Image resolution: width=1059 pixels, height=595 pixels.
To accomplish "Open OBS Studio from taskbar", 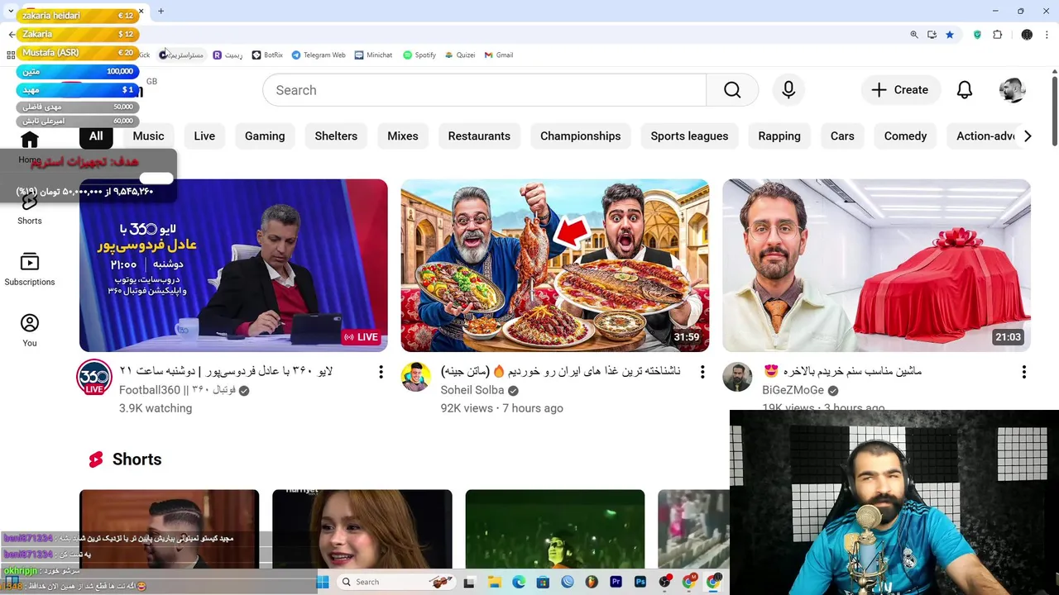I will pos(664,582).
